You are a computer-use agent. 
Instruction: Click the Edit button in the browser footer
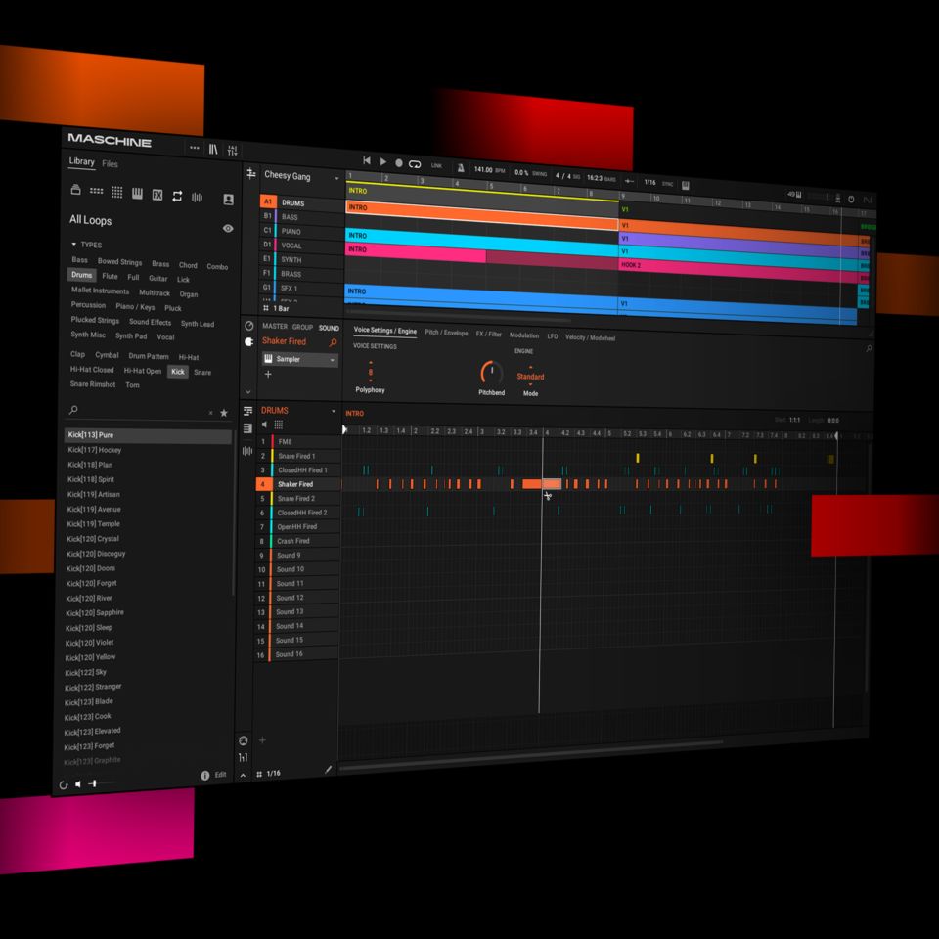(220, 775)
